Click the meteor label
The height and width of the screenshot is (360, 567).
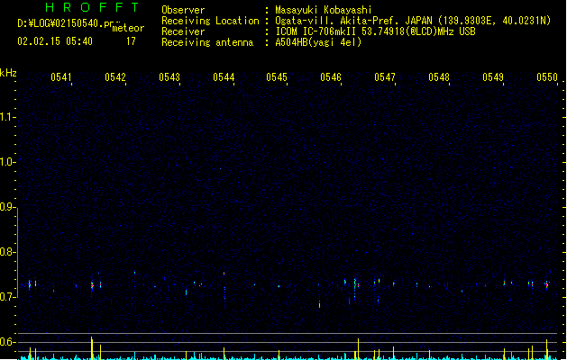(x=128, y=28)
